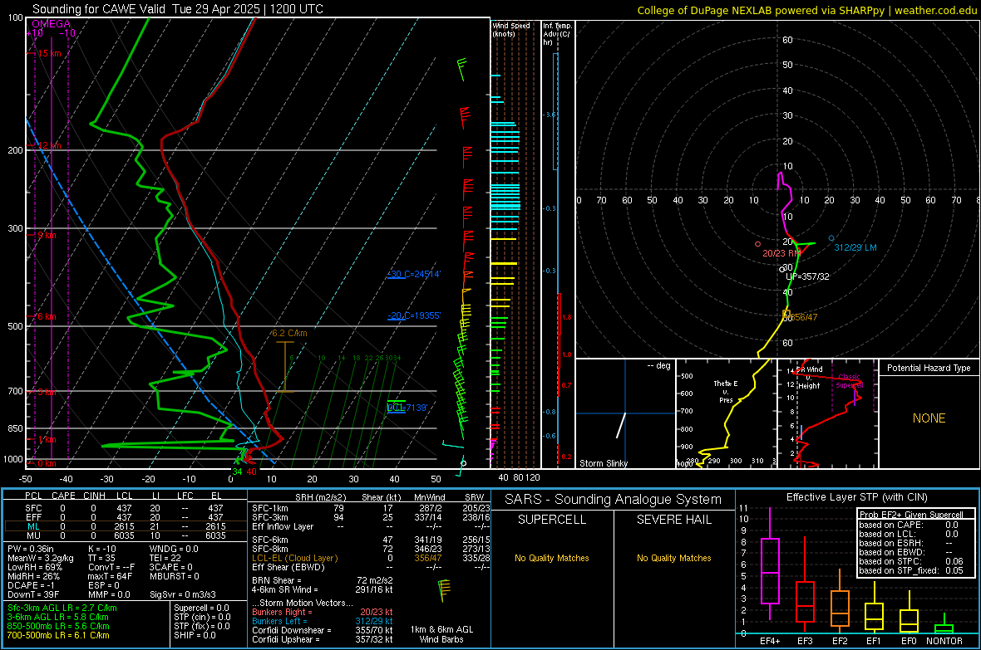Click the NONTOR box plot label
Viewport: 981px width, 650px height.
click(944, 641)
